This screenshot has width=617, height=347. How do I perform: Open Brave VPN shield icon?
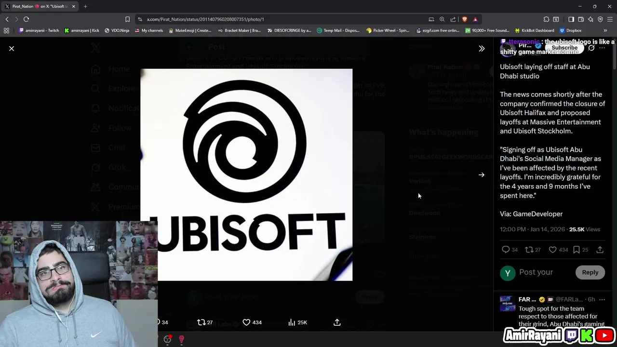tap(600, 19)
